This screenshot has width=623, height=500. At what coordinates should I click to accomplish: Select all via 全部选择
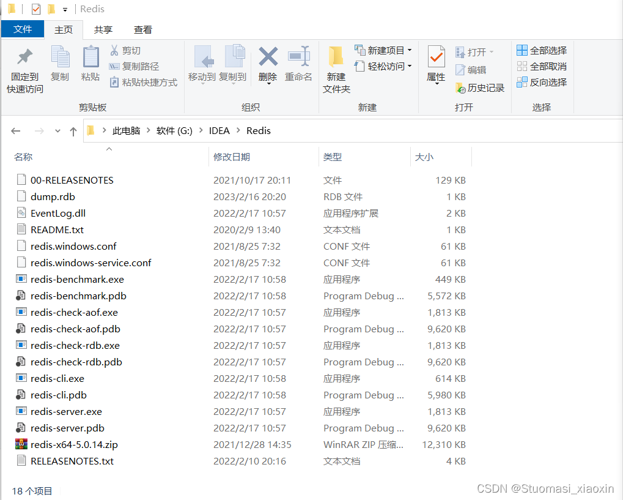[x=542, y=51]
